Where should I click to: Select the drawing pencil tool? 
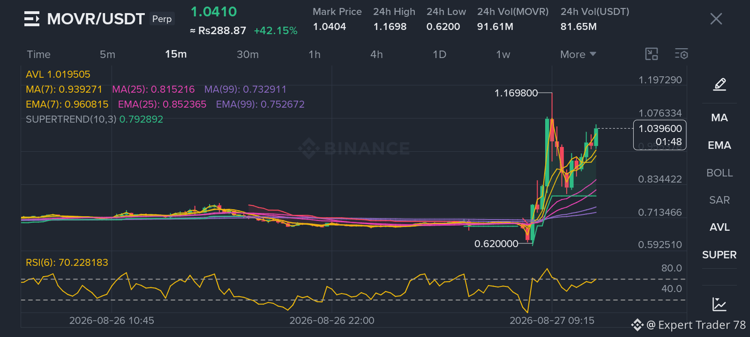(x=720, y=84)
